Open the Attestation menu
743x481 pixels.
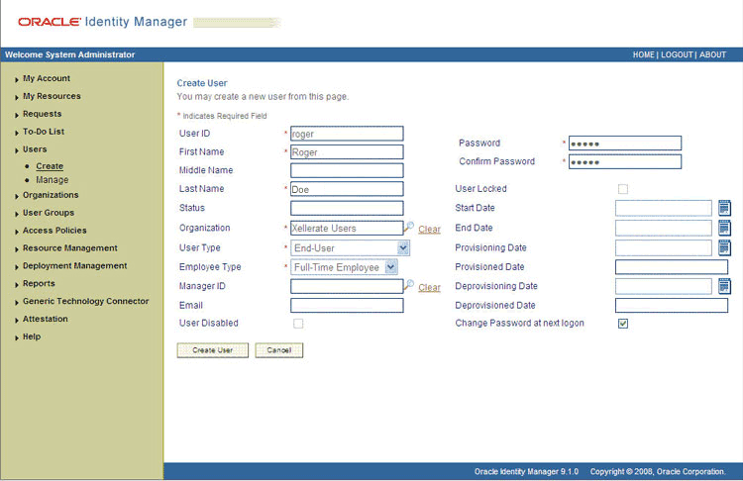pyautogui.click(x=45, y=319)
